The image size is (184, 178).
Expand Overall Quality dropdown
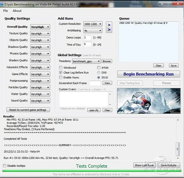[x=40, y=27]
